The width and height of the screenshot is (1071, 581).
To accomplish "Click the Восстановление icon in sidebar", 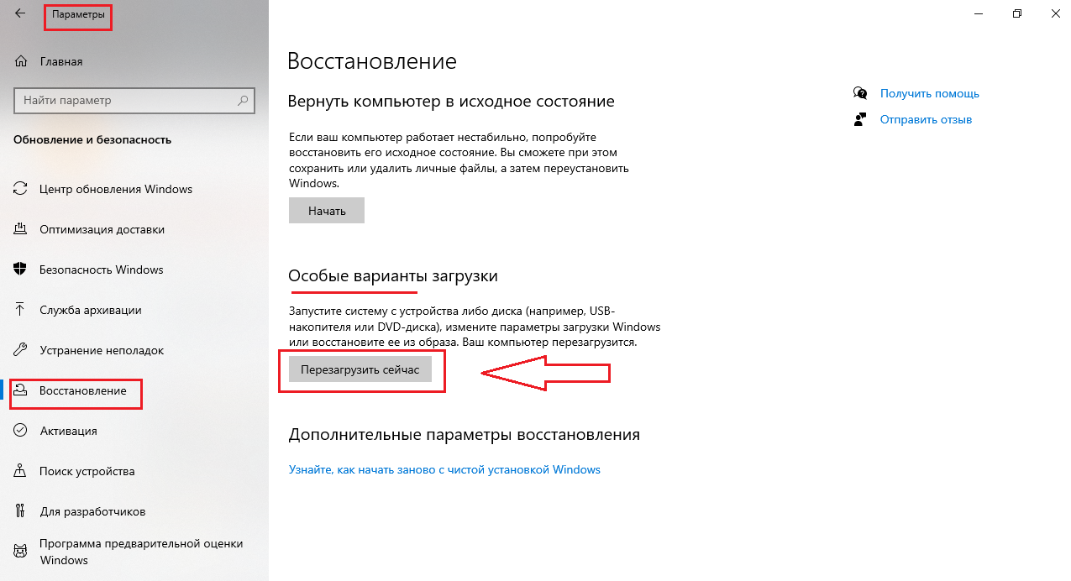I will 22,390.
